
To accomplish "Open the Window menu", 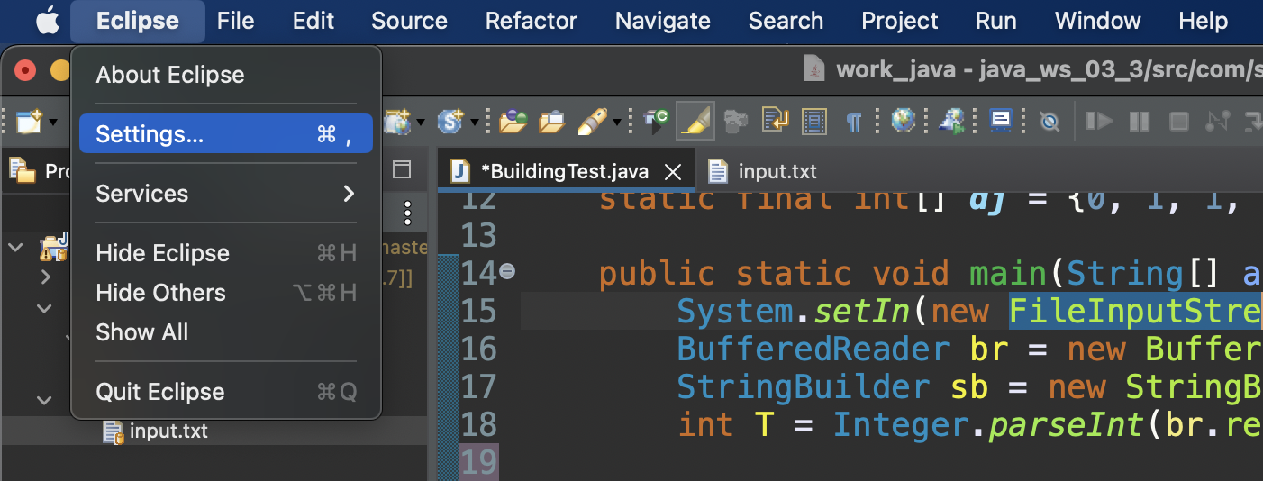I will click(1098, 21).
